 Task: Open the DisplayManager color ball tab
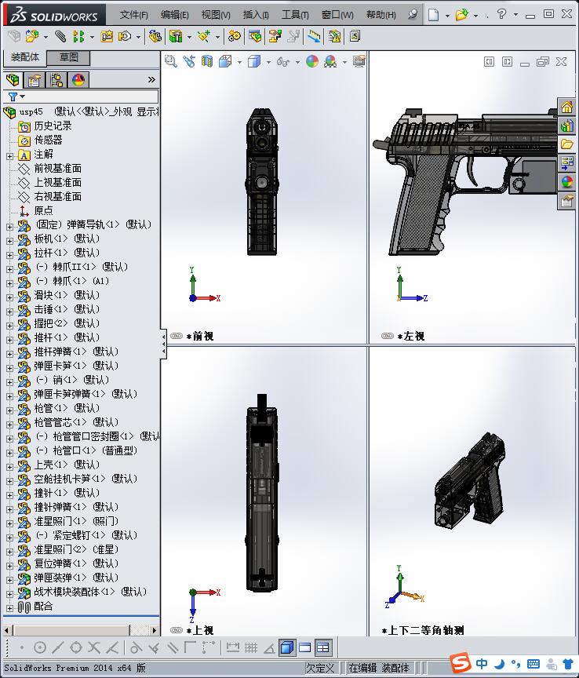coord(78,80)
